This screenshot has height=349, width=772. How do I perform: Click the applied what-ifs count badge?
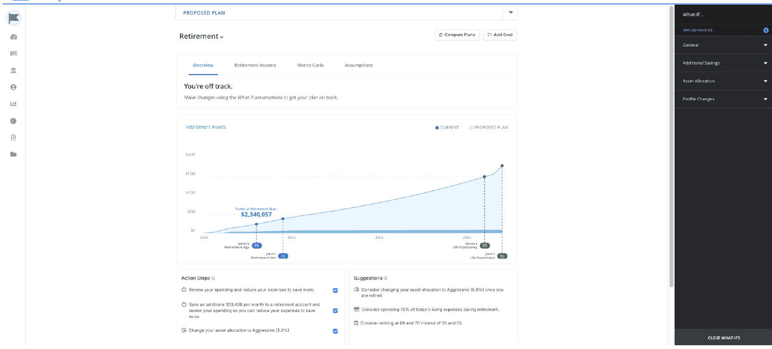765,30
